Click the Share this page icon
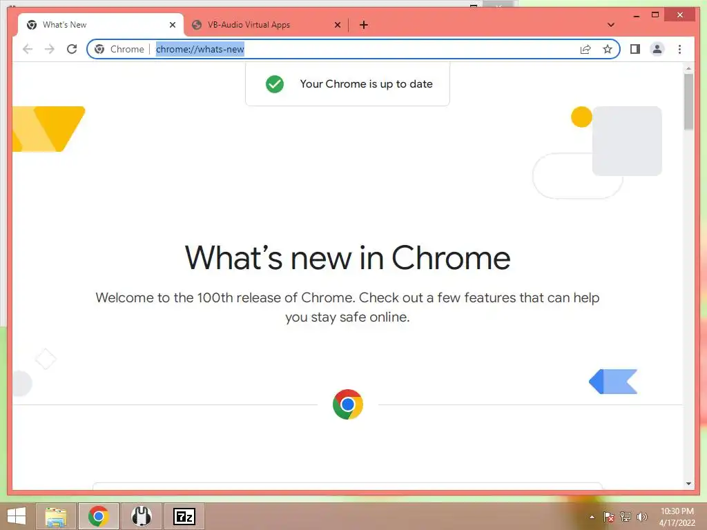 (585, 49)
